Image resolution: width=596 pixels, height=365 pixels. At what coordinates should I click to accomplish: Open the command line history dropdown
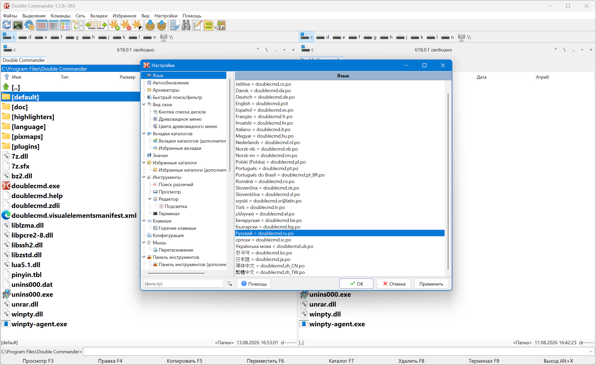[x=591, y=352]
